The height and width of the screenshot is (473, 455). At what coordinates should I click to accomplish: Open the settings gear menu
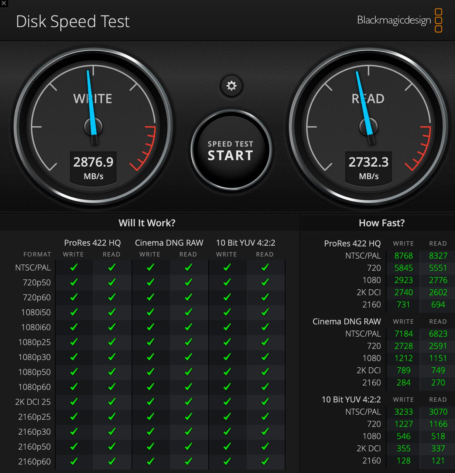(232, 86)
